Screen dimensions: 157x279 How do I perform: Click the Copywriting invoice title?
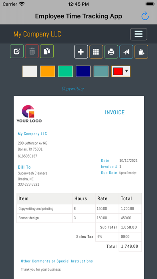click(x=73, y=89)
